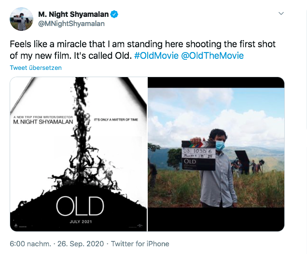
Task: Click the clapperboard slate in the photo
Action: [x=198, y=155]
